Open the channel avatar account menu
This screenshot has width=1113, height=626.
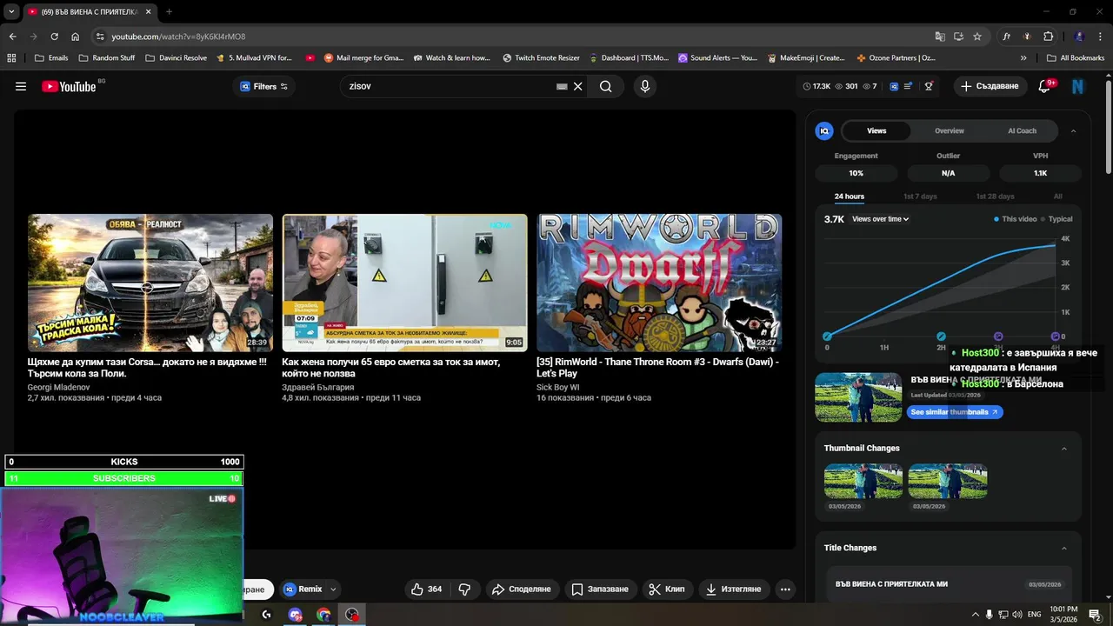pos(1078,86)
